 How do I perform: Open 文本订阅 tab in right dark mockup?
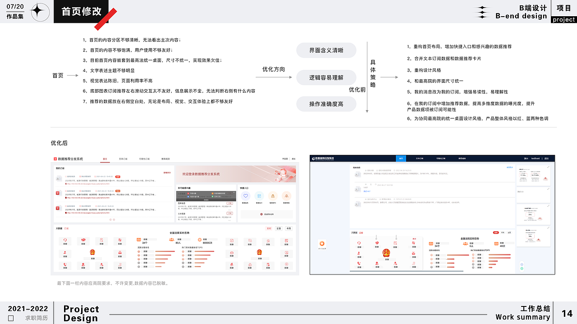click(419, 158)
